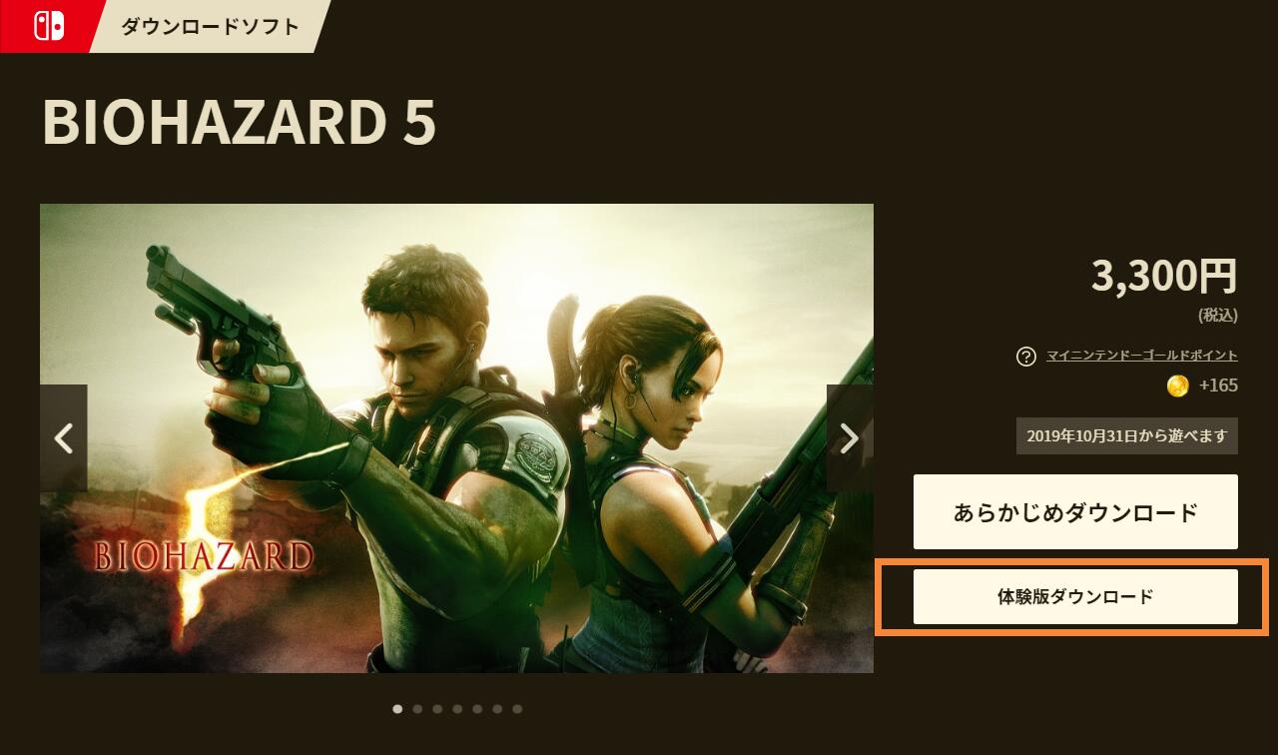The width and height of the screenshot is (1278, 755).
Task: Click the BIOHAZARD 5 page title
Action: point(240,123)
